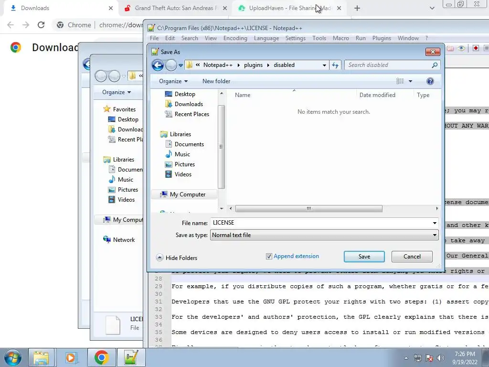Expand the address path history dropdown
The width and height of the screenshot is (489, 367).
pos(324,65)
